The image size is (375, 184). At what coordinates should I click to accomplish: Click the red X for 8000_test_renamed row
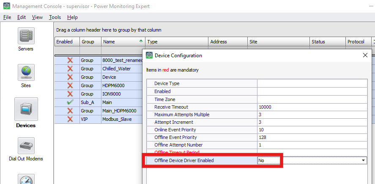(x=70, y=60)
